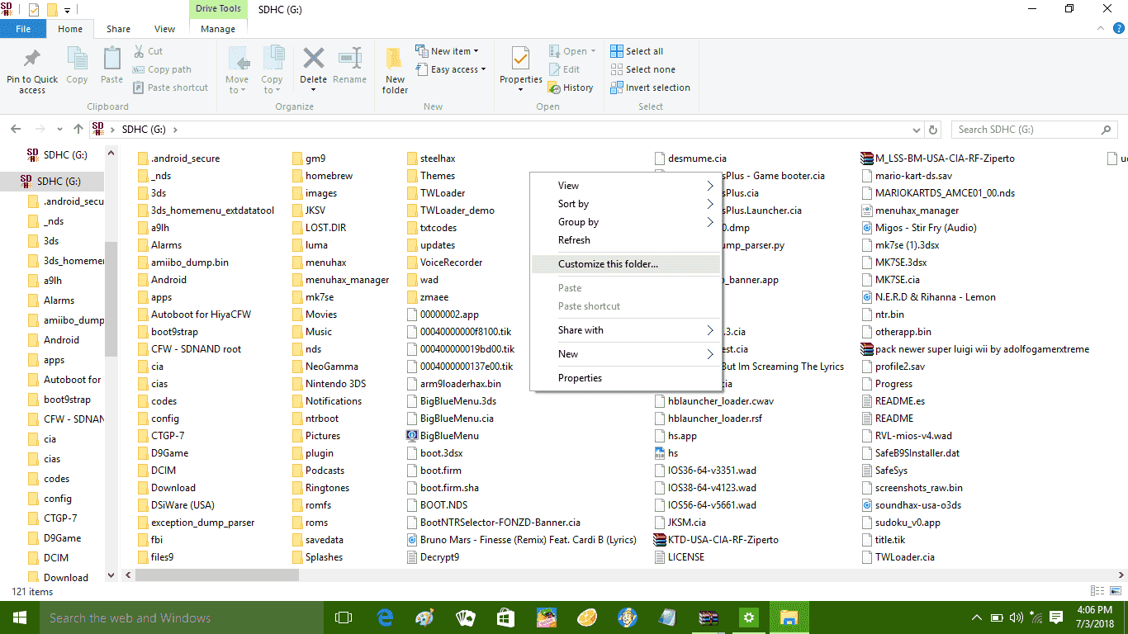Click the Delete X icon
This screenshot has height=634, width=1128.
click(x=313, y=59)
